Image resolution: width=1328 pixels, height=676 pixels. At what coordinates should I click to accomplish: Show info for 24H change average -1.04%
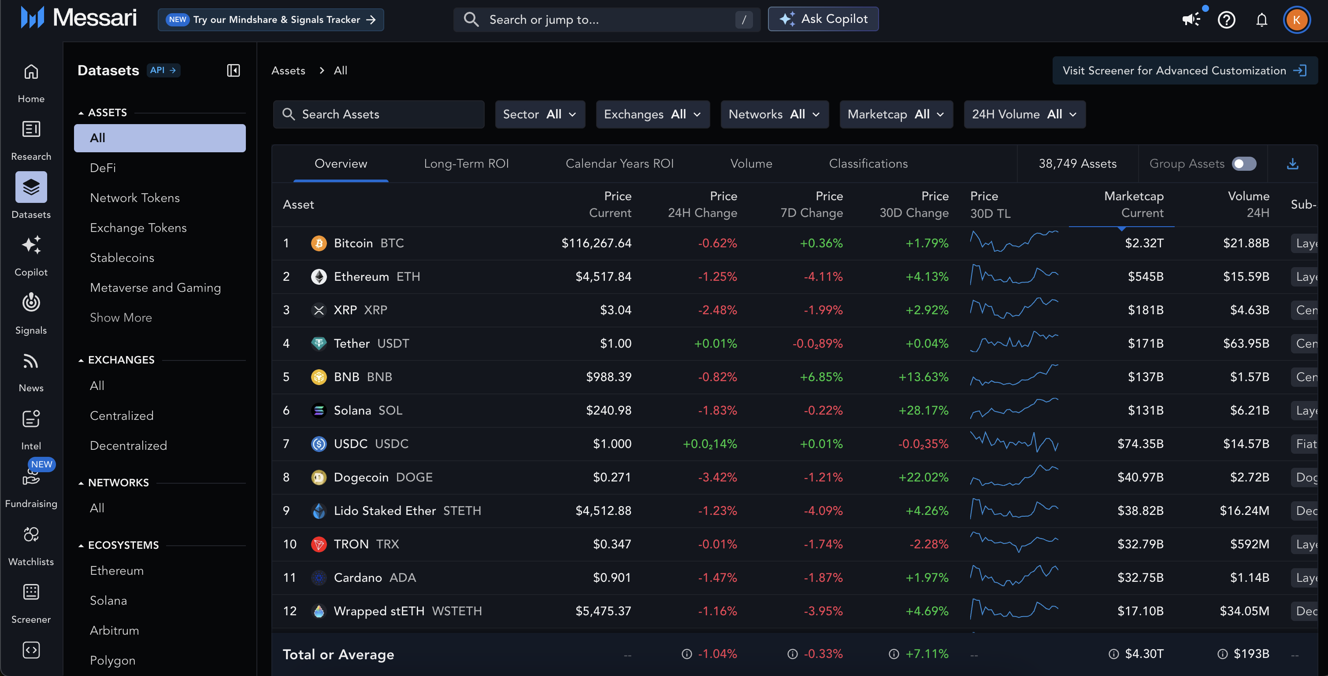click(686, 654)
